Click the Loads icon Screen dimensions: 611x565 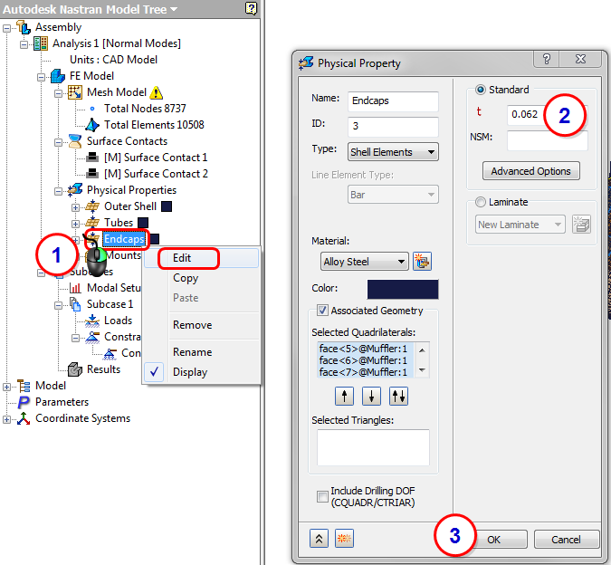(x=92, y=321)
